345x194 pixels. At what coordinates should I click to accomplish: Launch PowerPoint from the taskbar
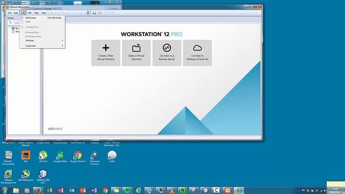[x=83, y=190]
